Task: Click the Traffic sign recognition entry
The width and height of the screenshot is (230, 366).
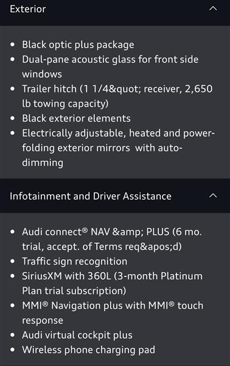Action: pos(74,262)
